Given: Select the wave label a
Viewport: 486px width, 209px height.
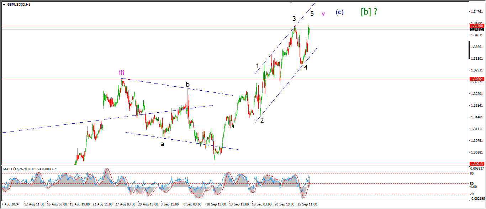Looking at the screenshot, I should 163,144.
